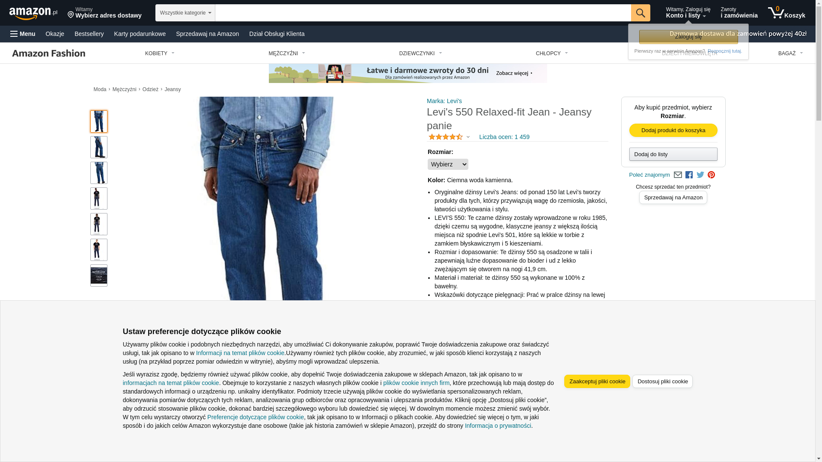Open the DZIEWCZYNKI fashion menu
Viewport: 822px width, 462px height.
pyautogui.click(x=420, y=53)
